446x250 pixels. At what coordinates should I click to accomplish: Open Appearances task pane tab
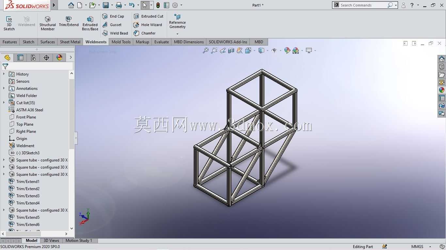click(442, 90)
